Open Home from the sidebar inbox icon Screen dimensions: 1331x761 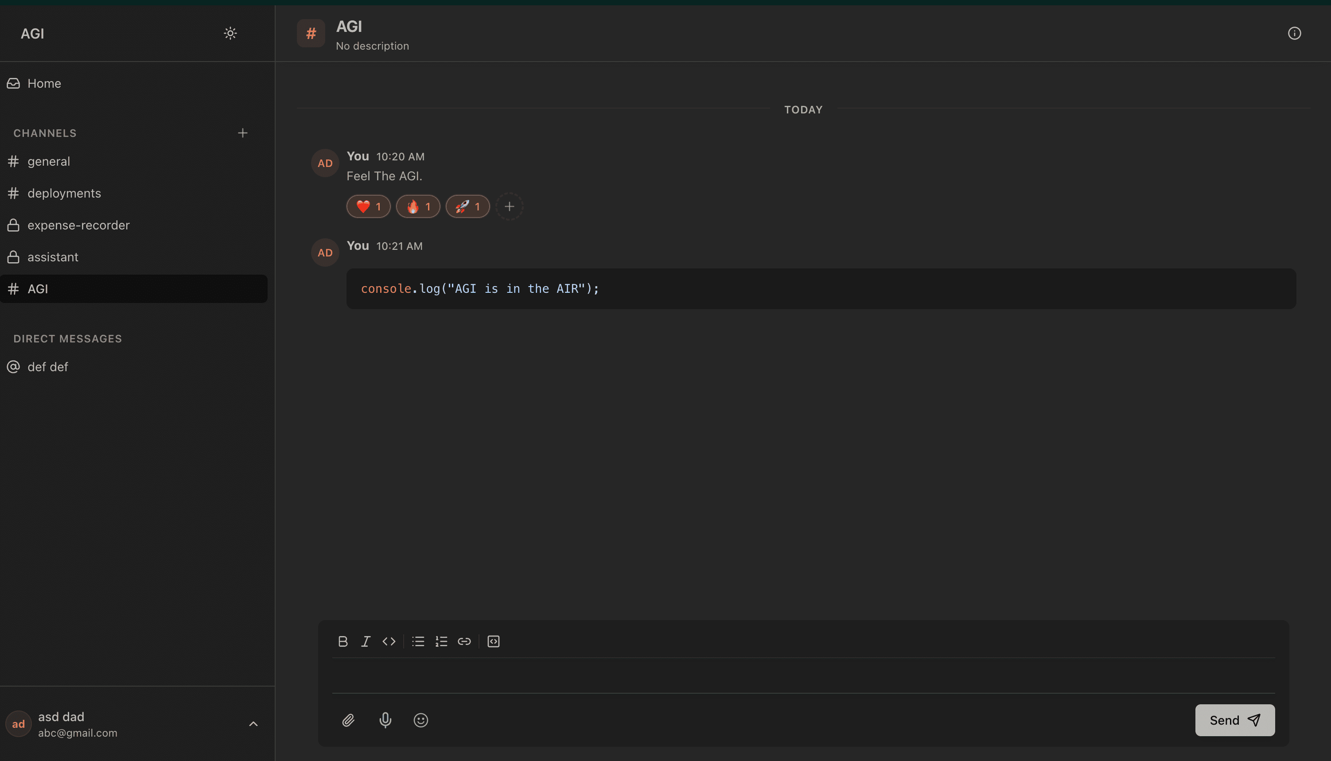[44, 83]
